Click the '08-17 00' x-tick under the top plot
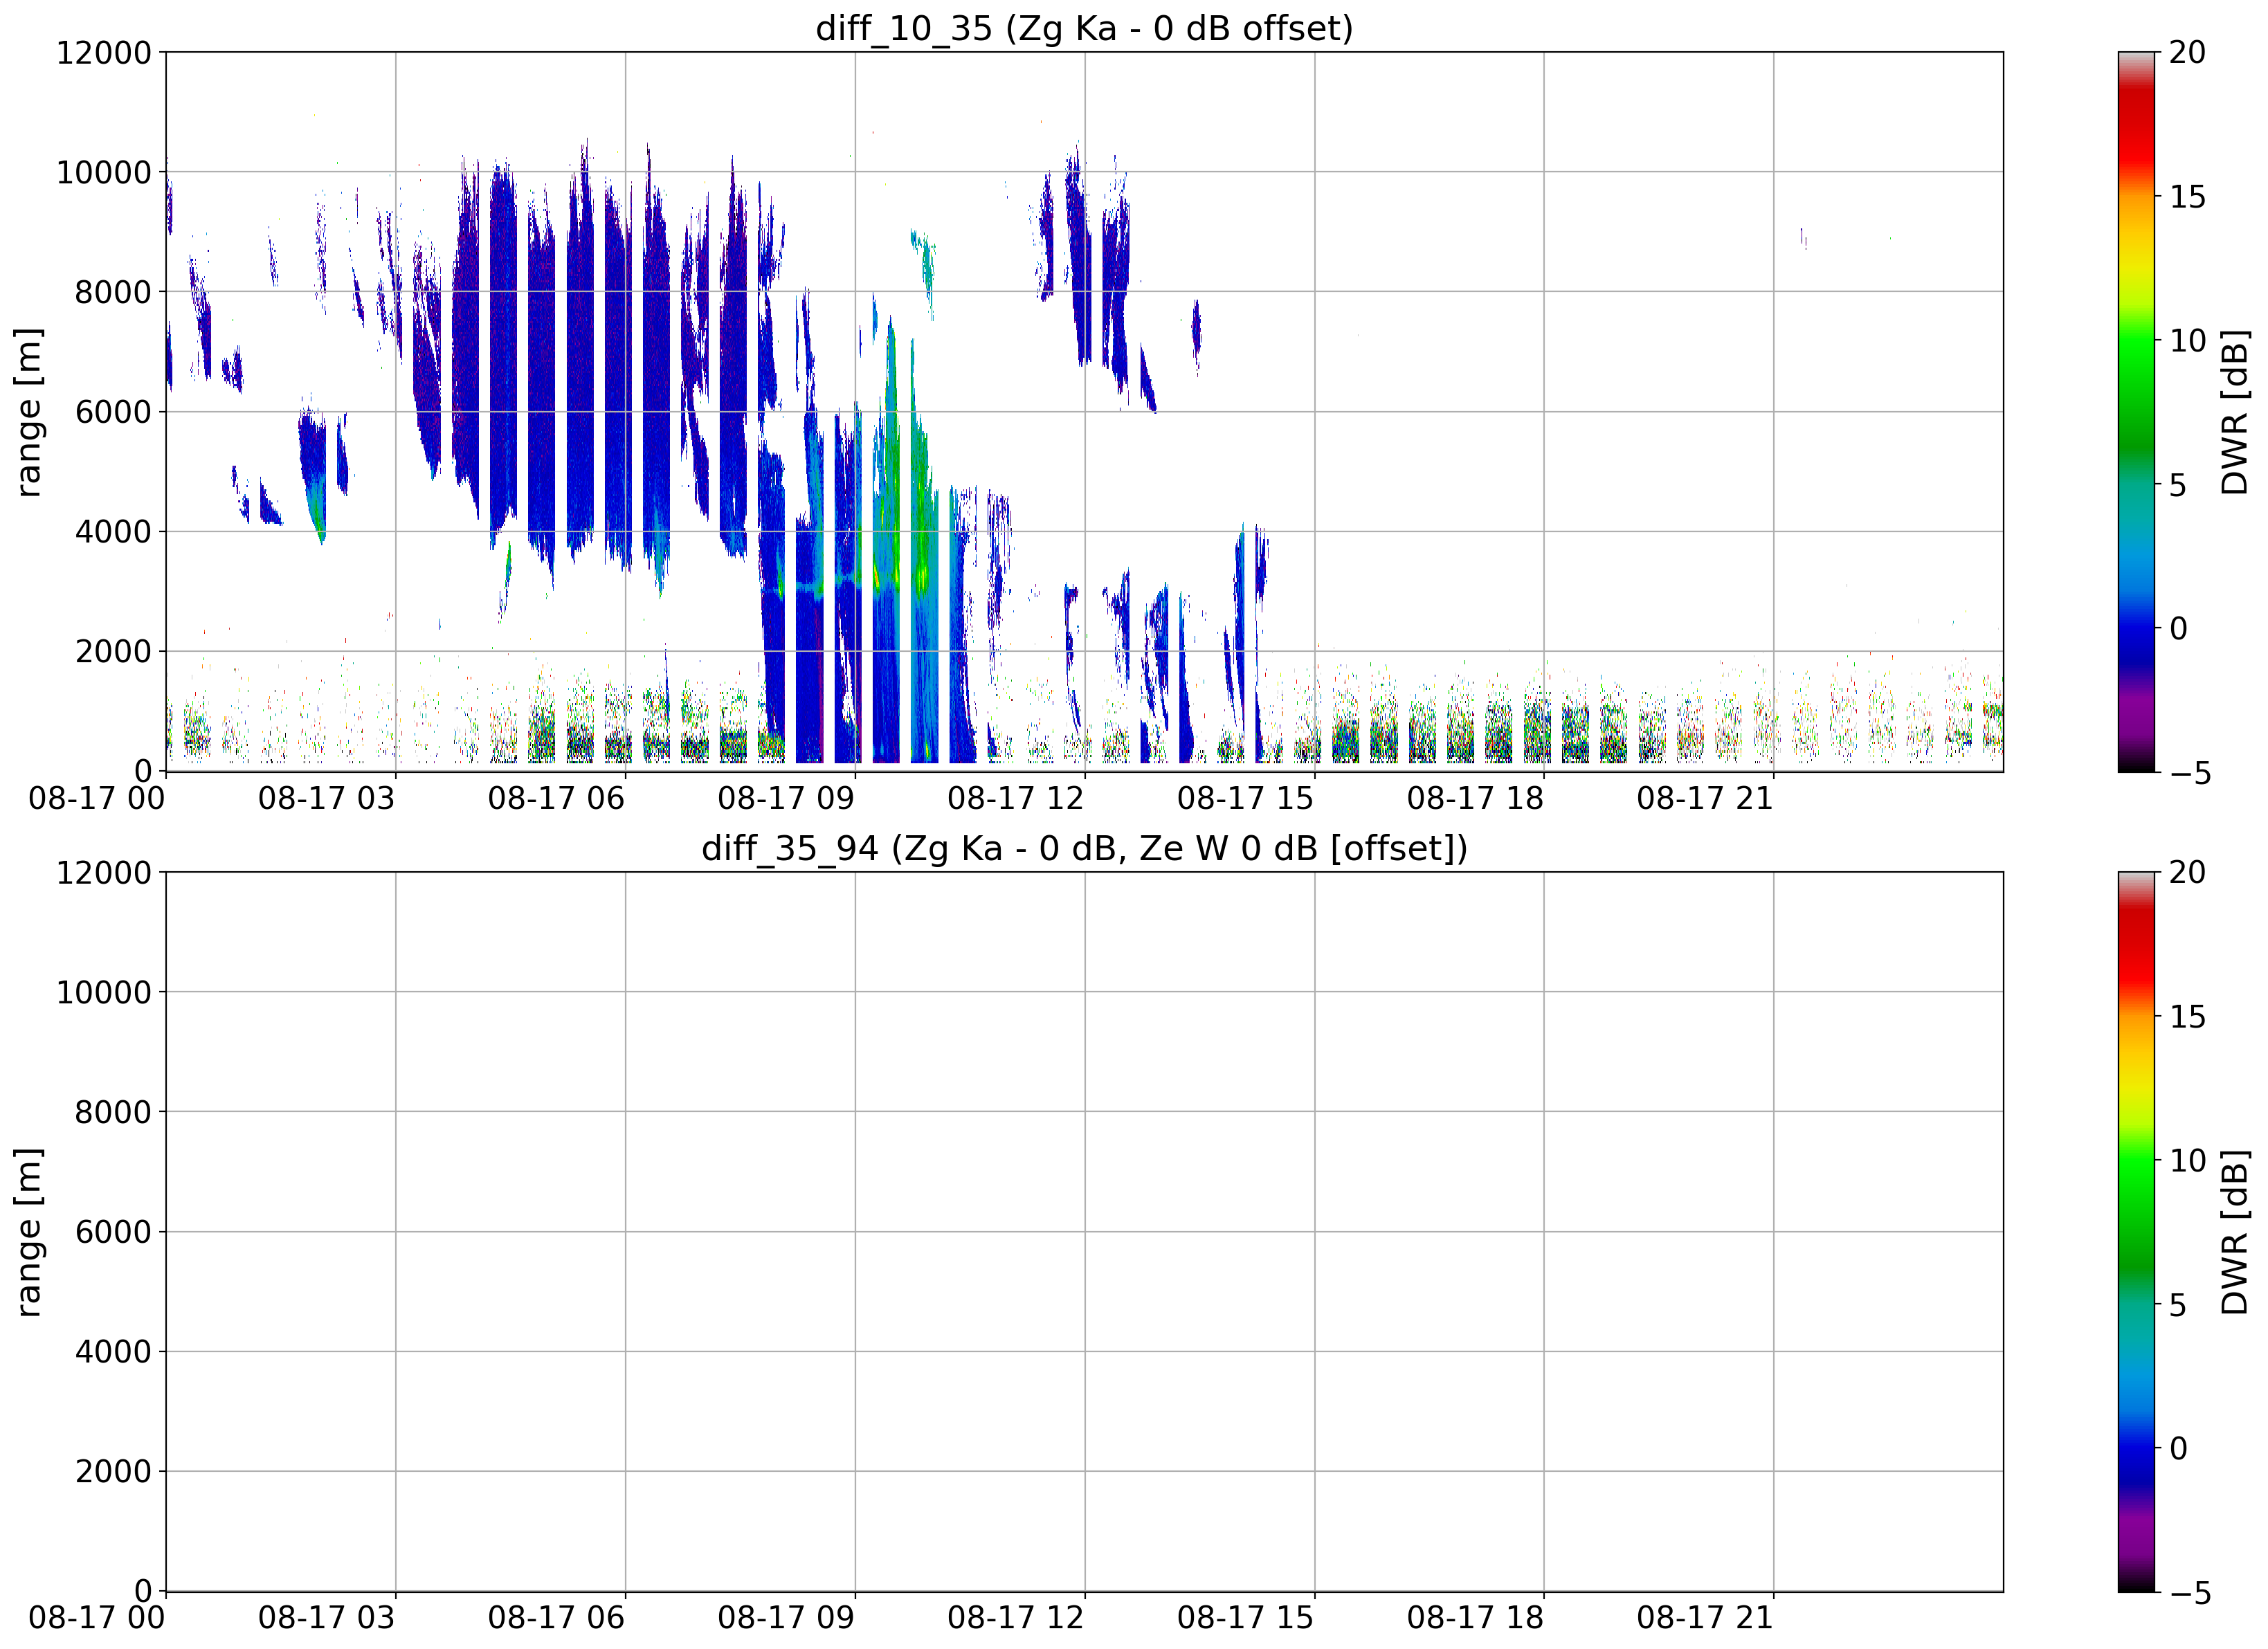2268x1649 pixels. click(x=97, y=798)
